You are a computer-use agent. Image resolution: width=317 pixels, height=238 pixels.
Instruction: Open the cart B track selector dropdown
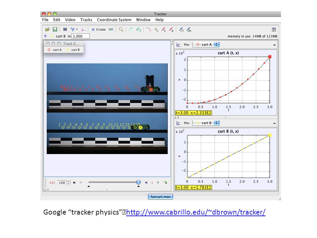(x=206, y=123)
